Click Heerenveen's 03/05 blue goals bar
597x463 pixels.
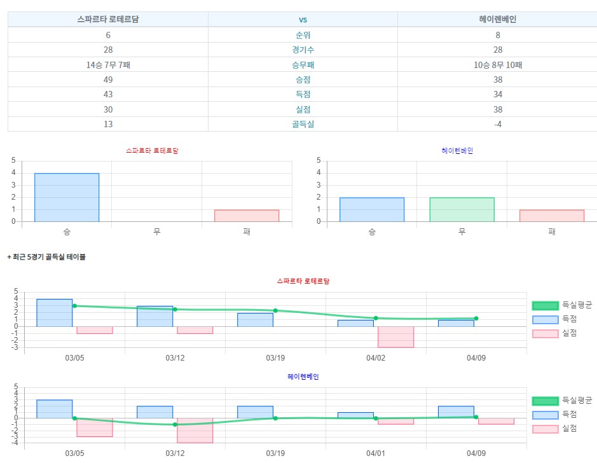coord(55,409)
